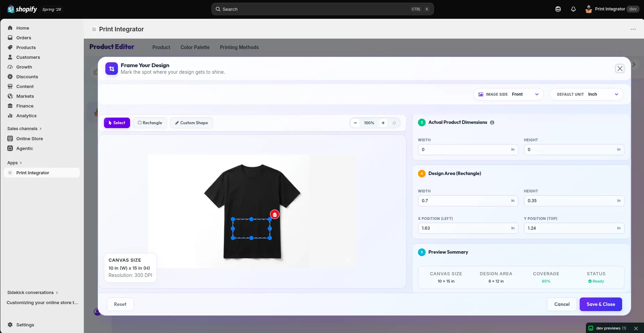This screenshot has height=333, width=644.
Task: Click the Print Integrator page title
Action: (121, 29)
